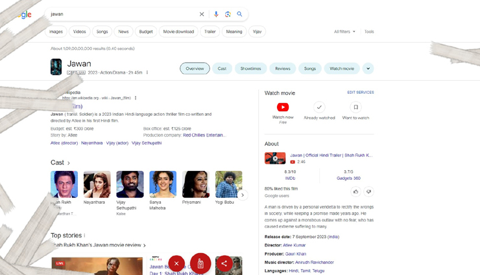Click the magnifier search icon

pyautogui.click(x=239, y=14)
